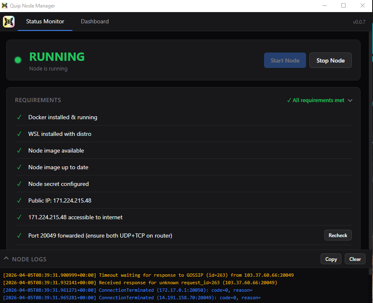Click the checkmark beside Docker installed & running
This screenshot has height=303, width=373.
[x=19, y=117]
